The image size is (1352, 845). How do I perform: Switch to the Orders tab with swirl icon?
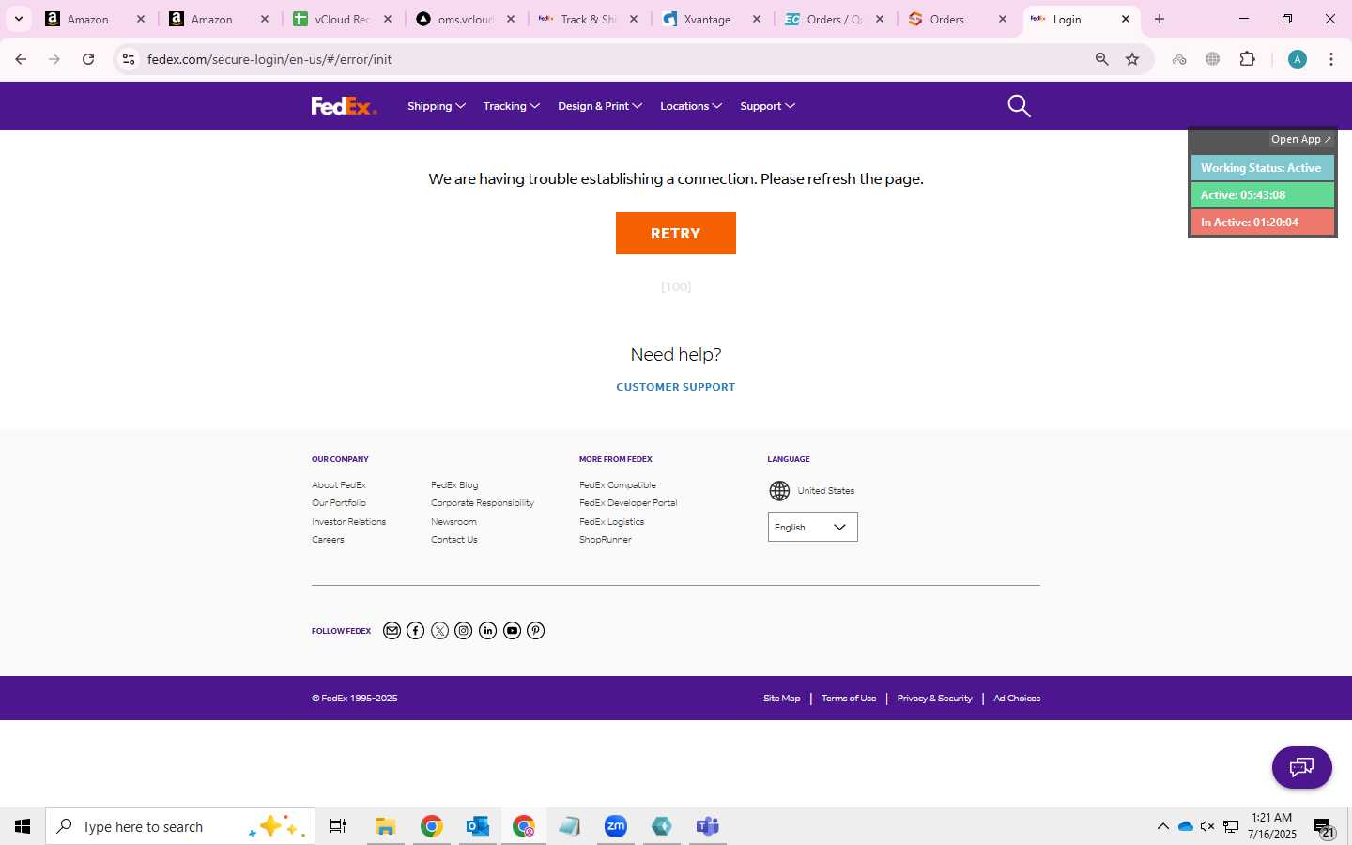click(957, 19)
